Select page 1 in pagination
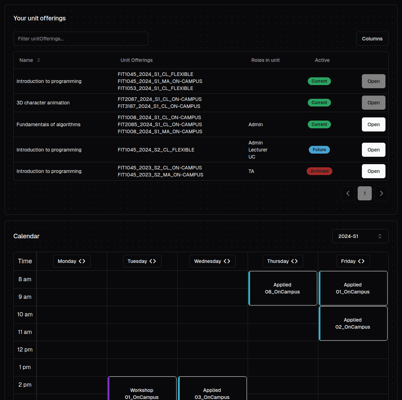 click(365, 193)
